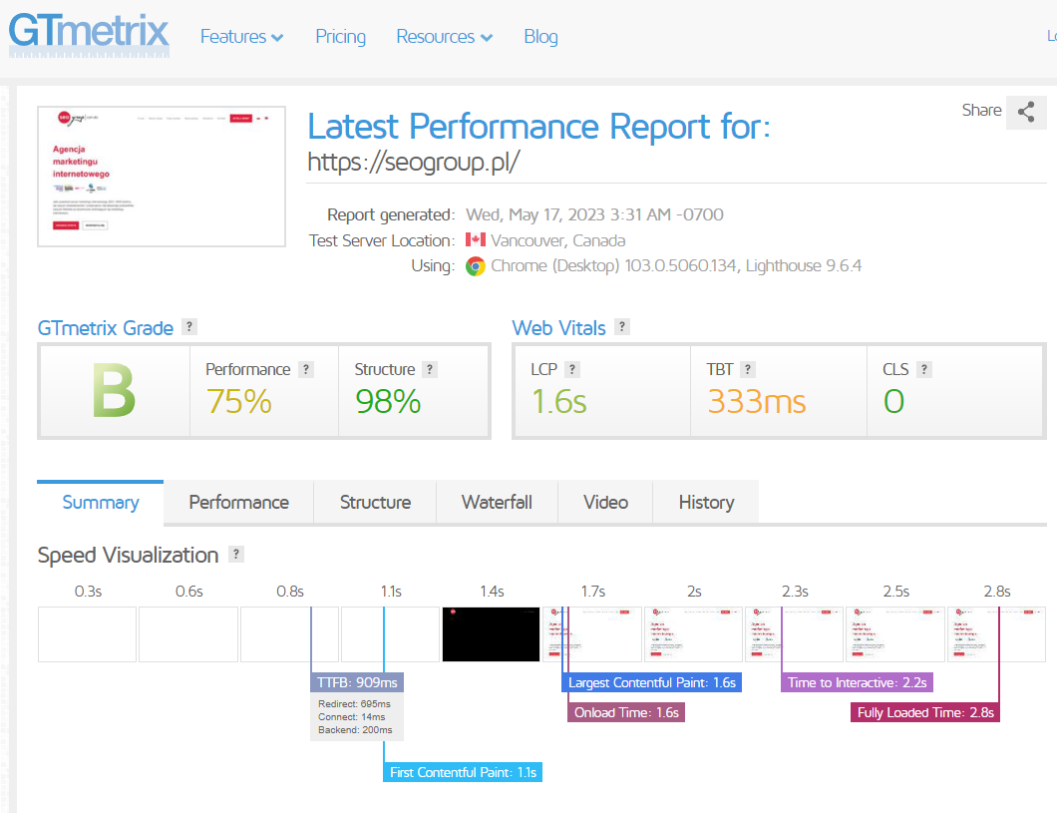Switch to the Waterfall tab
The width and height of the screenshot is (1057, 813).
(x=497, y=502)
